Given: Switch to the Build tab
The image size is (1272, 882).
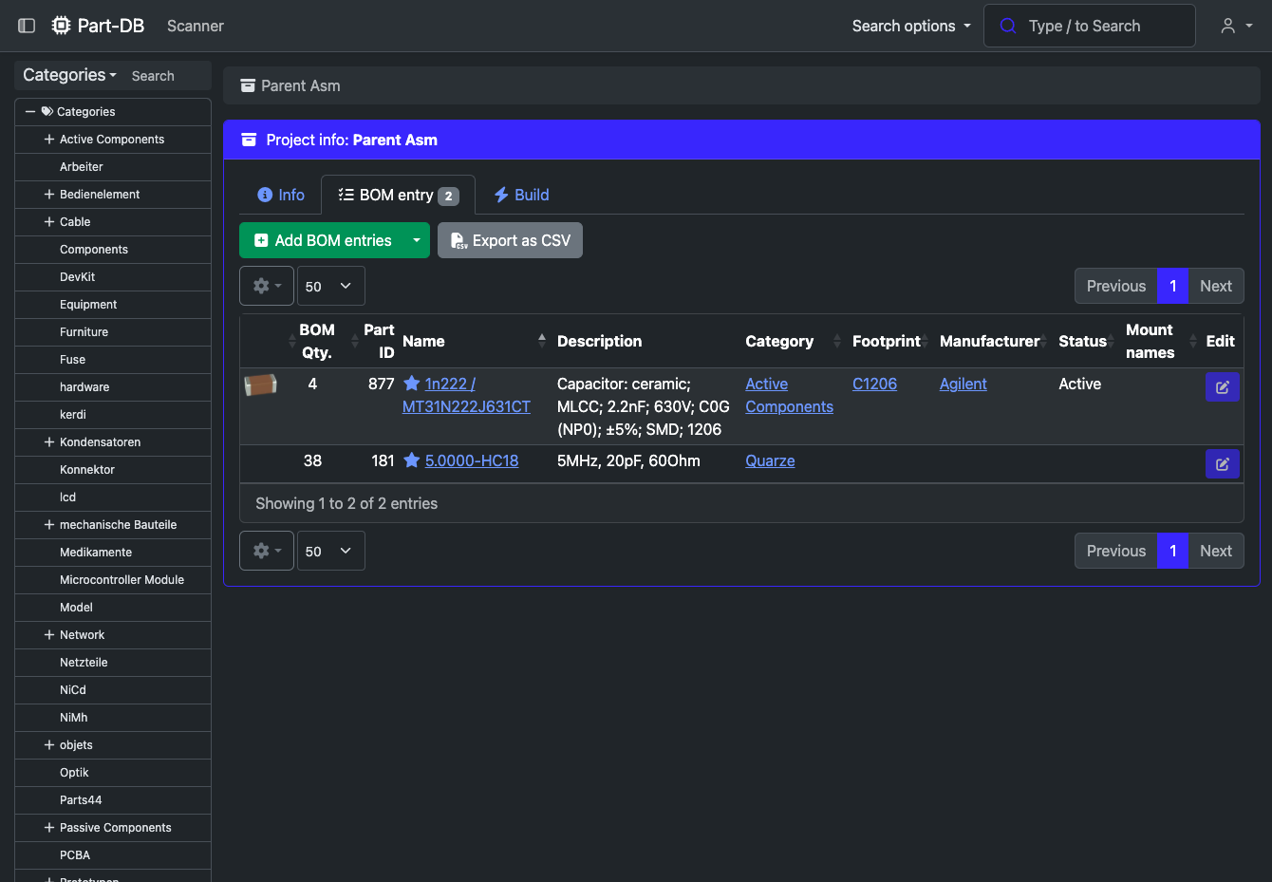Looking at the screenshot, I should click(521, 195).
